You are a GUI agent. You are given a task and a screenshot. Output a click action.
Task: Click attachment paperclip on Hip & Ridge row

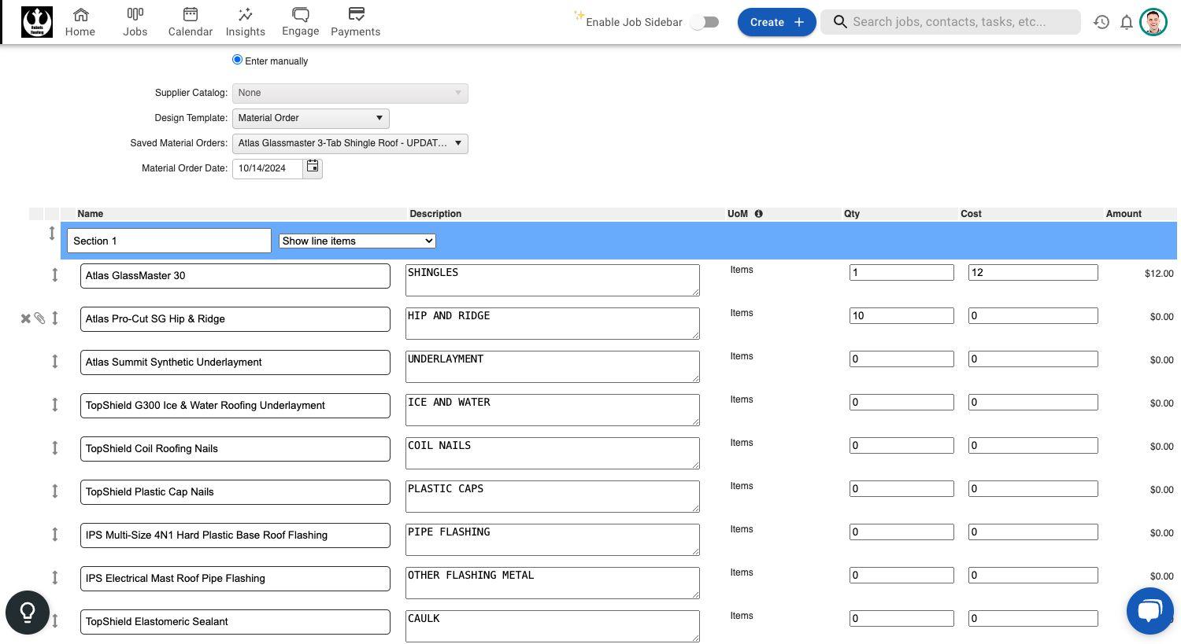pos(39,318)
